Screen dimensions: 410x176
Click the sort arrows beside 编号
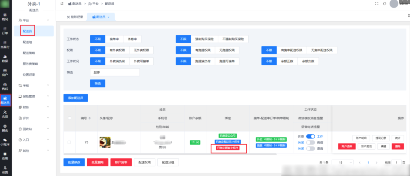pos(90,118)
